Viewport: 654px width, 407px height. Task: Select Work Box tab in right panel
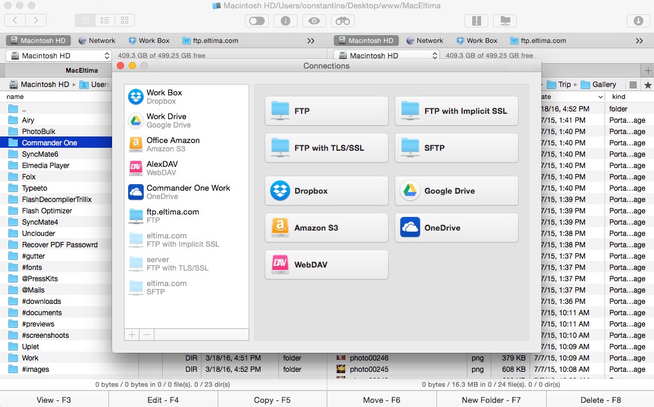tap(477, 41)
